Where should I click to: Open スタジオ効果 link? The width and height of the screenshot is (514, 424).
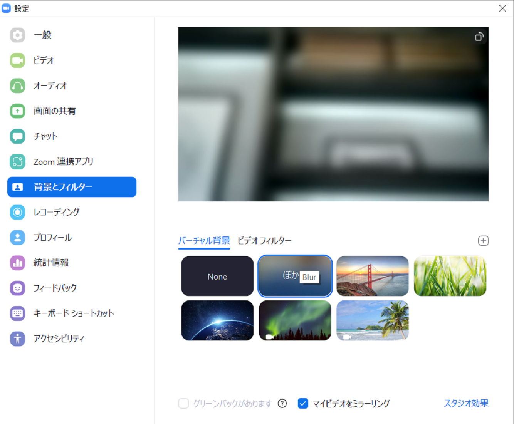tap(466, 403)
